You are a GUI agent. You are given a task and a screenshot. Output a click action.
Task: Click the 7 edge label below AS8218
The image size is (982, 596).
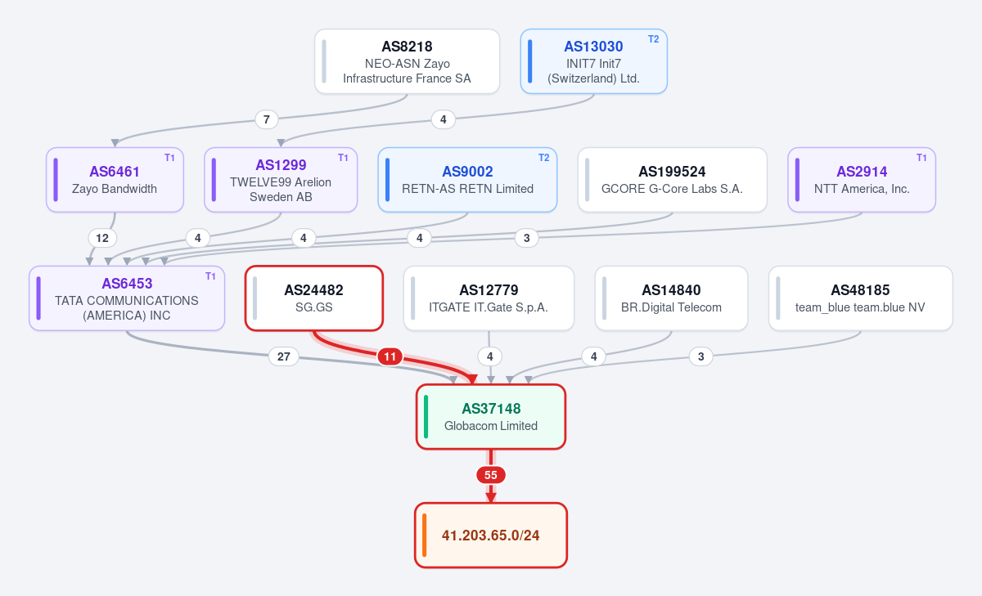click(x=266, y=119)
